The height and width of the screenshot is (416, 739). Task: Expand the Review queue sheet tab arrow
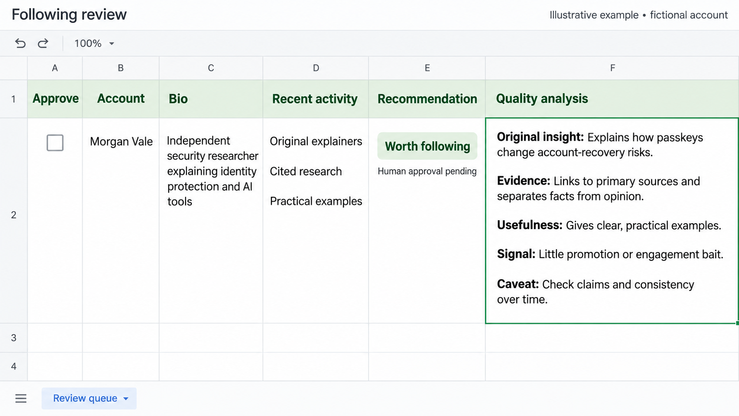pos(126,399)
